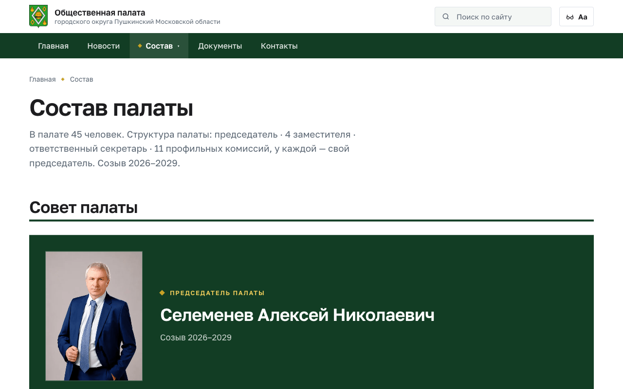Click the Главная breadcrumb link
Screen dimensions: 623x389
(x=42, y=79)
